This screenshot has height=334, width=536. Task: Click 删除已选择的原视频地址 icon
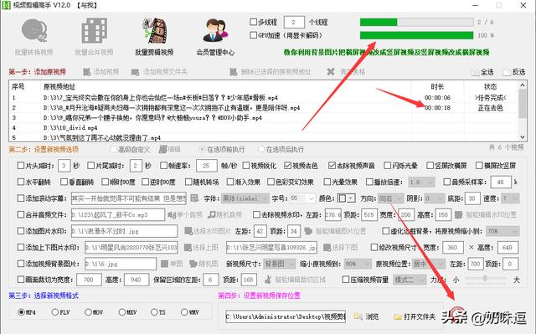tap(234, 72)
